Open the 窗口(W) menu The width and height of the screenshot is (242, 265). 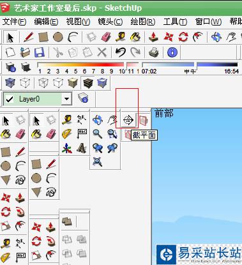208,22
